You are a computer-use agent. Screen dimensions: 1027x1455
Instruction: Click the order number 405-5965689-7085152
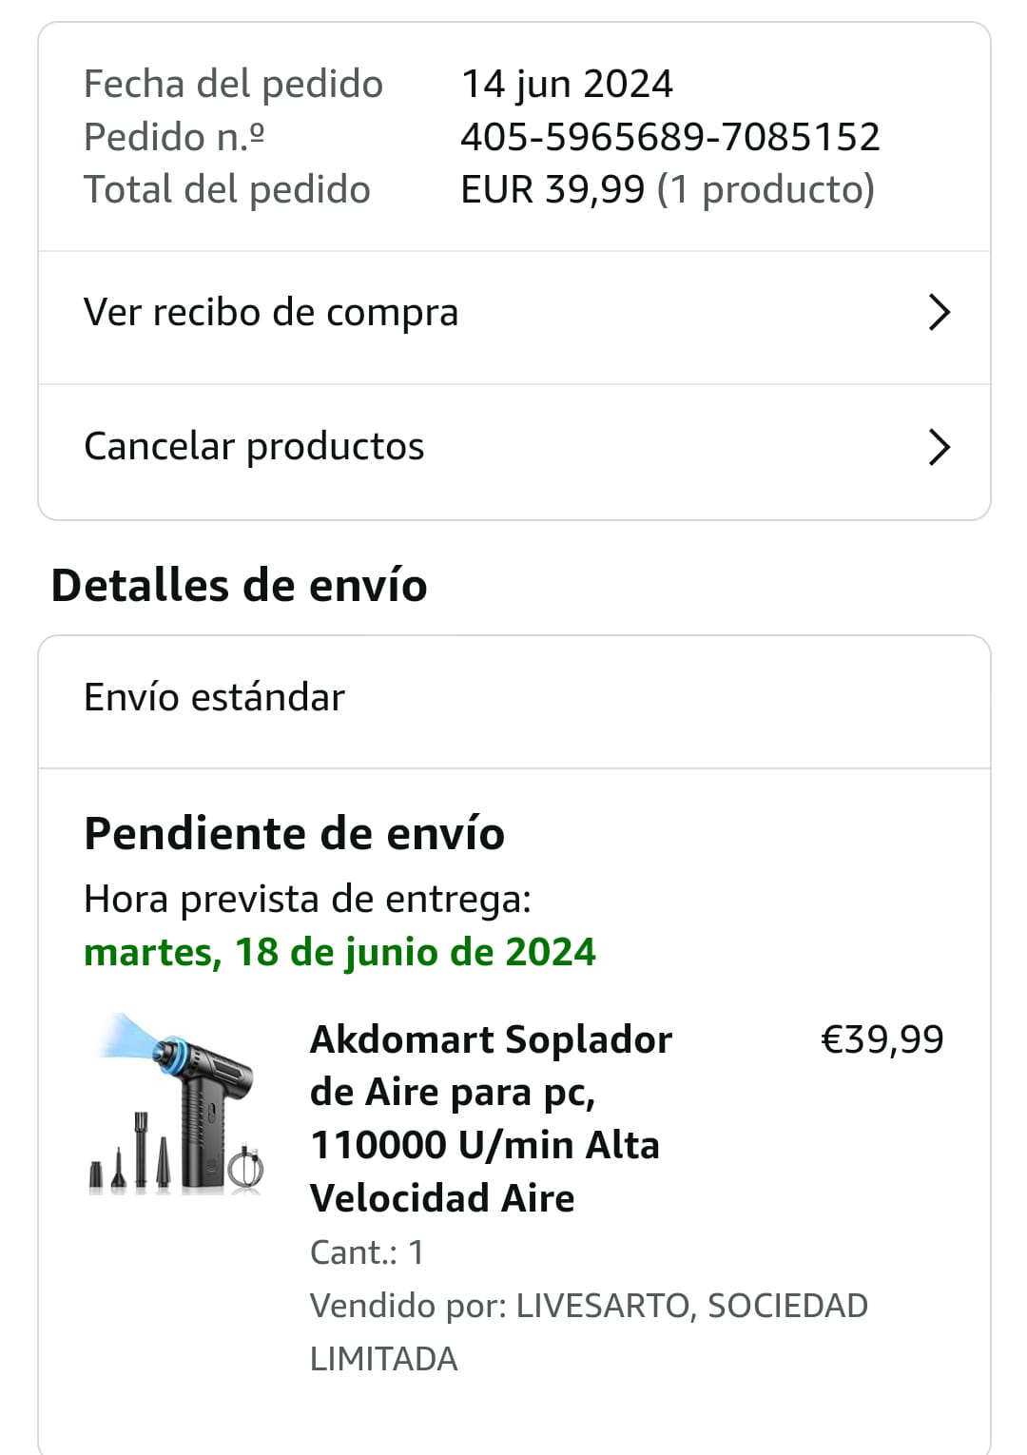point(669,137)
